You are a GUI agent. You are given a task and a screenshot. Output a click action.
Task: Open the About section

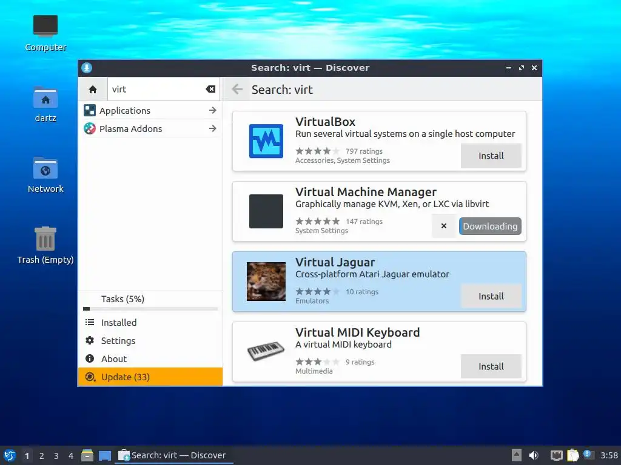[150, 358]
